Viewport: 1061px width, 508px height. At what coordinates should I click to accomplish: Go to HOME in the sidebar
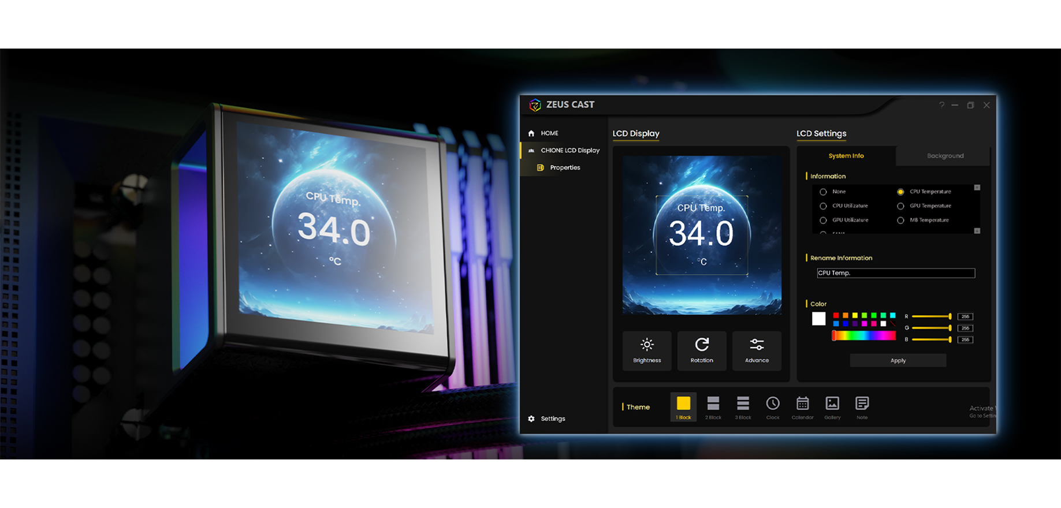543,133
